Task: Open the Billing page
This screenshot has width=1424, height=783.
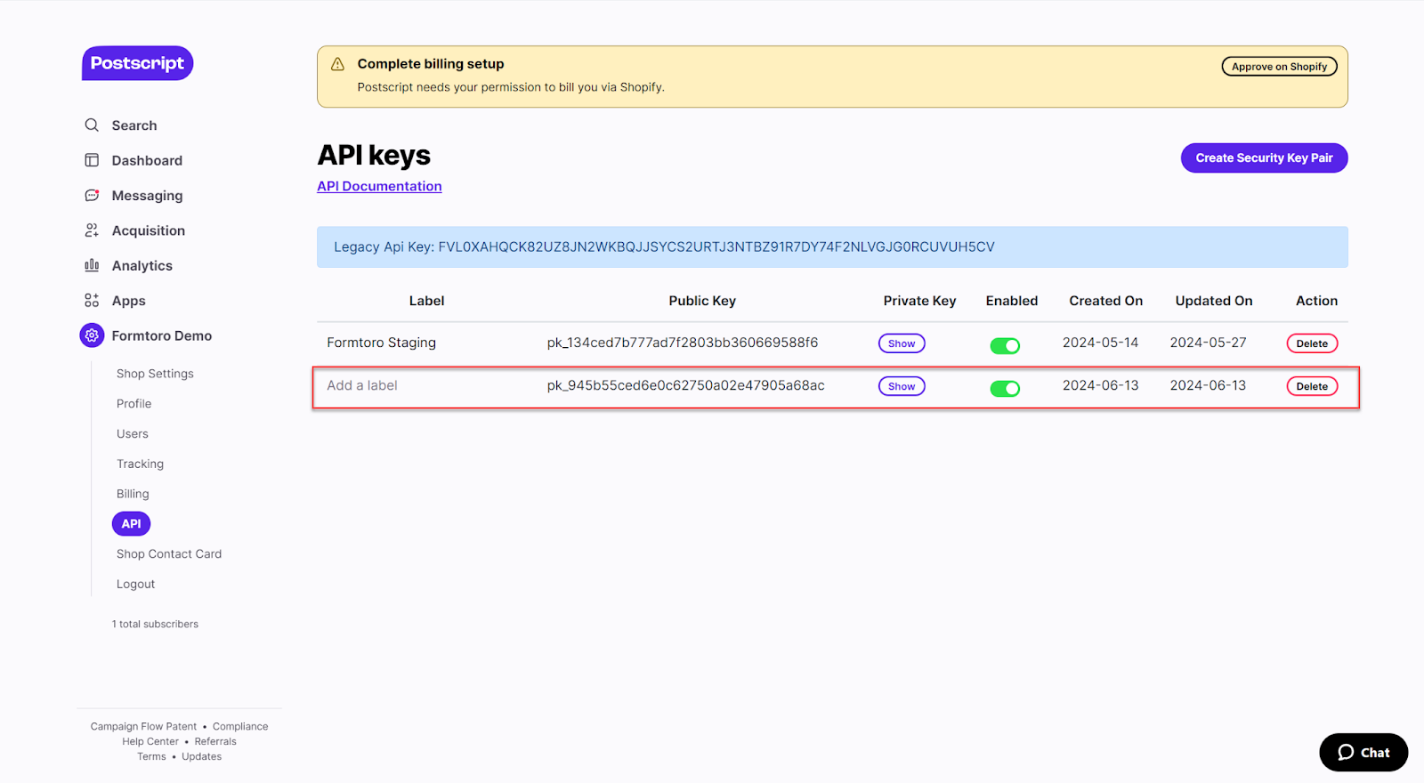Action: [x=133, y=494]
